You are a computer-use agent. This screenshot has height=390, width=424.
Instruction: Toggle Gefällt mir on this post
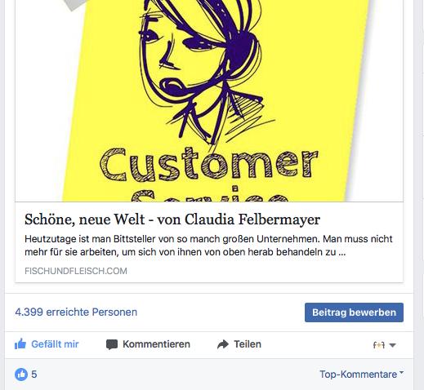47,344
